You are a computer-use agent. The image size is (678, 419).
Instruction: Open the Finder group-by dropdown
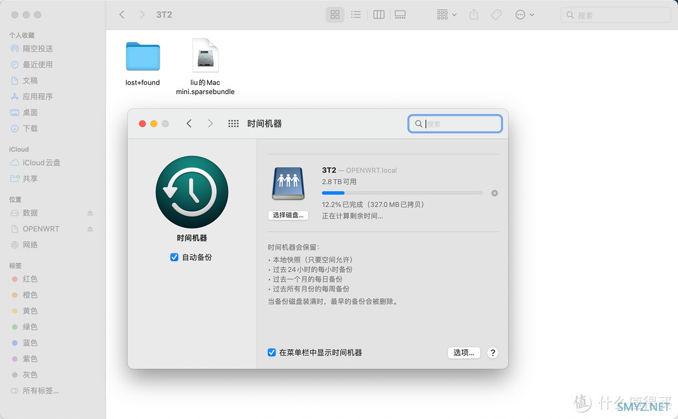tap(447, 14)
